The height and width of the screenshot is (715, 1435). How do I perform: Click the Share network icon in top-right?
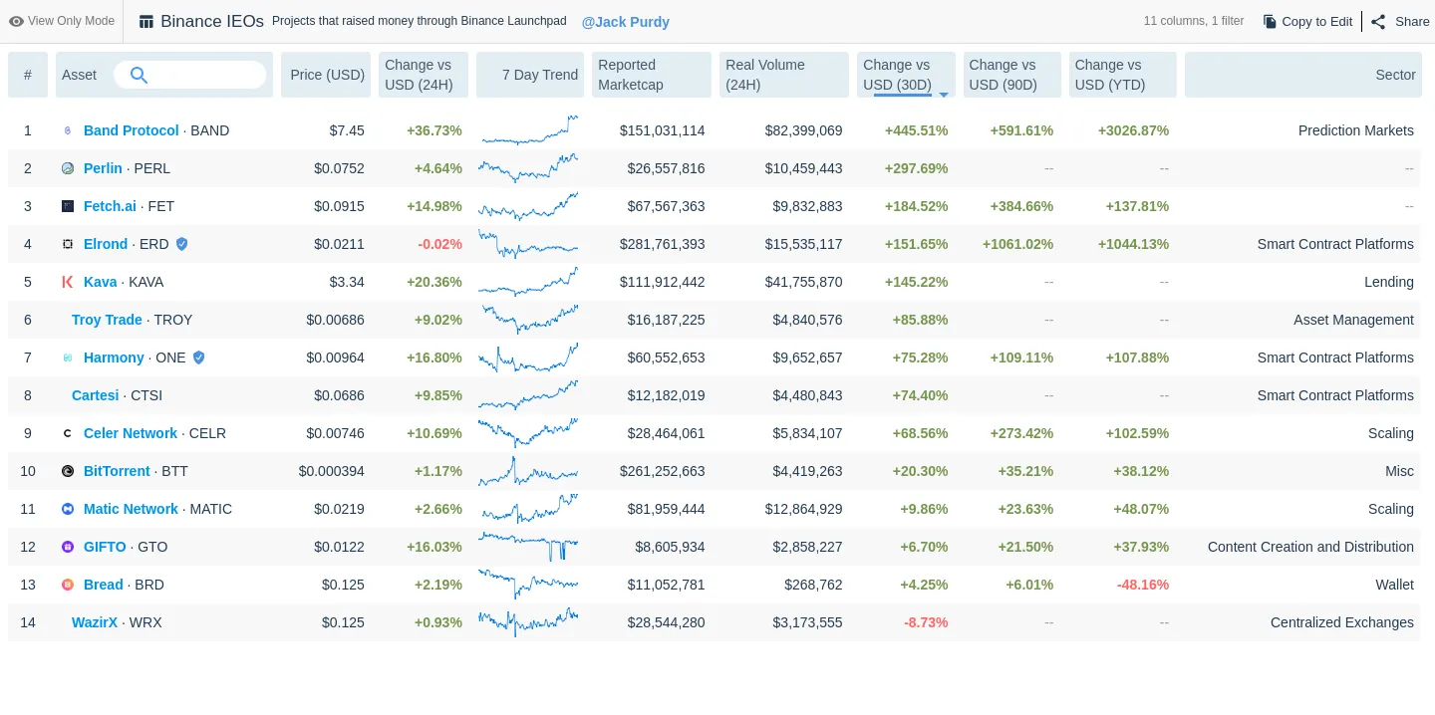pyautogui.click(x=1377, y=21)
